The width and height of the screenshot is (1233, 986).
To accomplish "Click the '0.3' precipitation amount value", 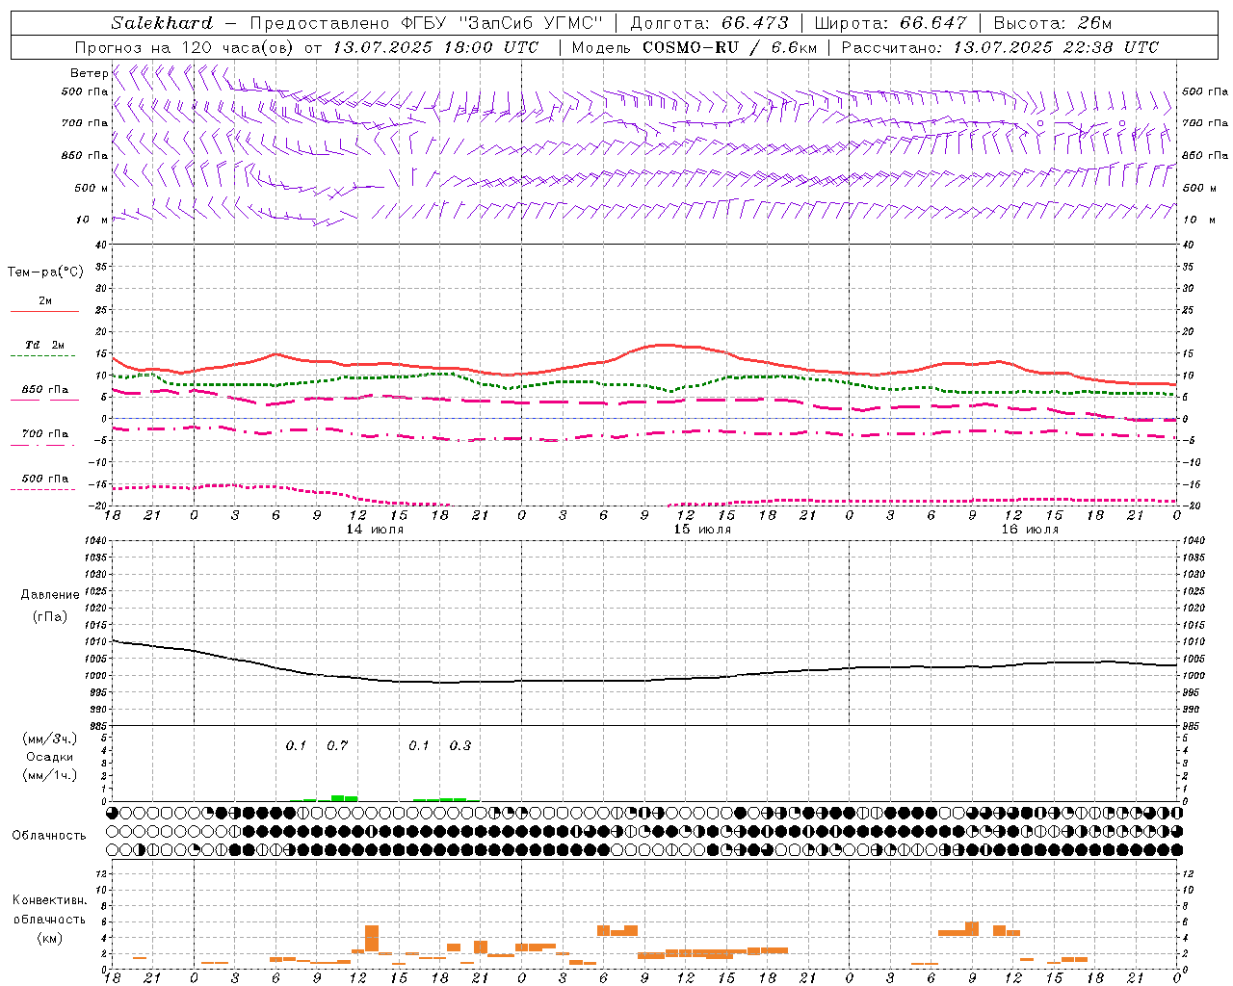I will (460, 745).
